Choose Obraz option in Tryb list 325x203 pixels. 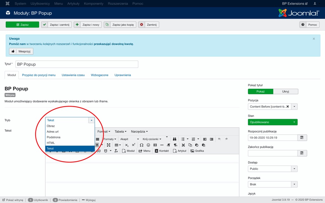click(51, 126)
